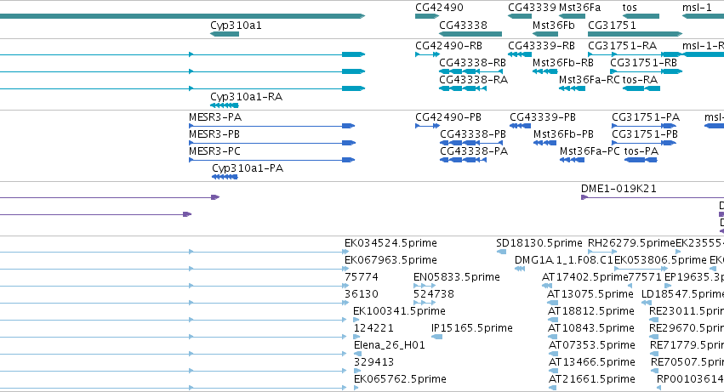Viewport: 724px width, 392px height.
Task: Open EST RH26279.5prime
Action: click(631, 243)
